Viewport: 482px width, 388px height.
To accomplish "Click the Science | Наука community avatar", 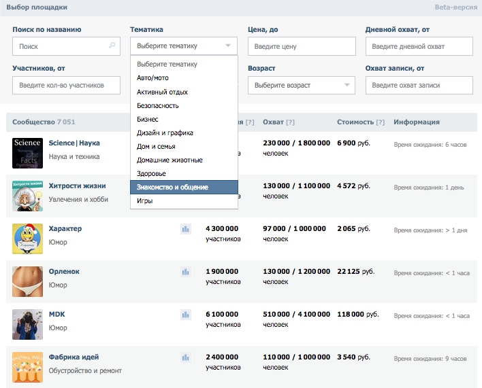I will click(27, 152).
